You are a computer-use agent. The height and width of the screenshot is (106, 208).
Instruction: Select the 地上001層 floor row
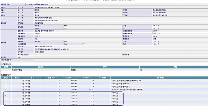coord(104,90)
